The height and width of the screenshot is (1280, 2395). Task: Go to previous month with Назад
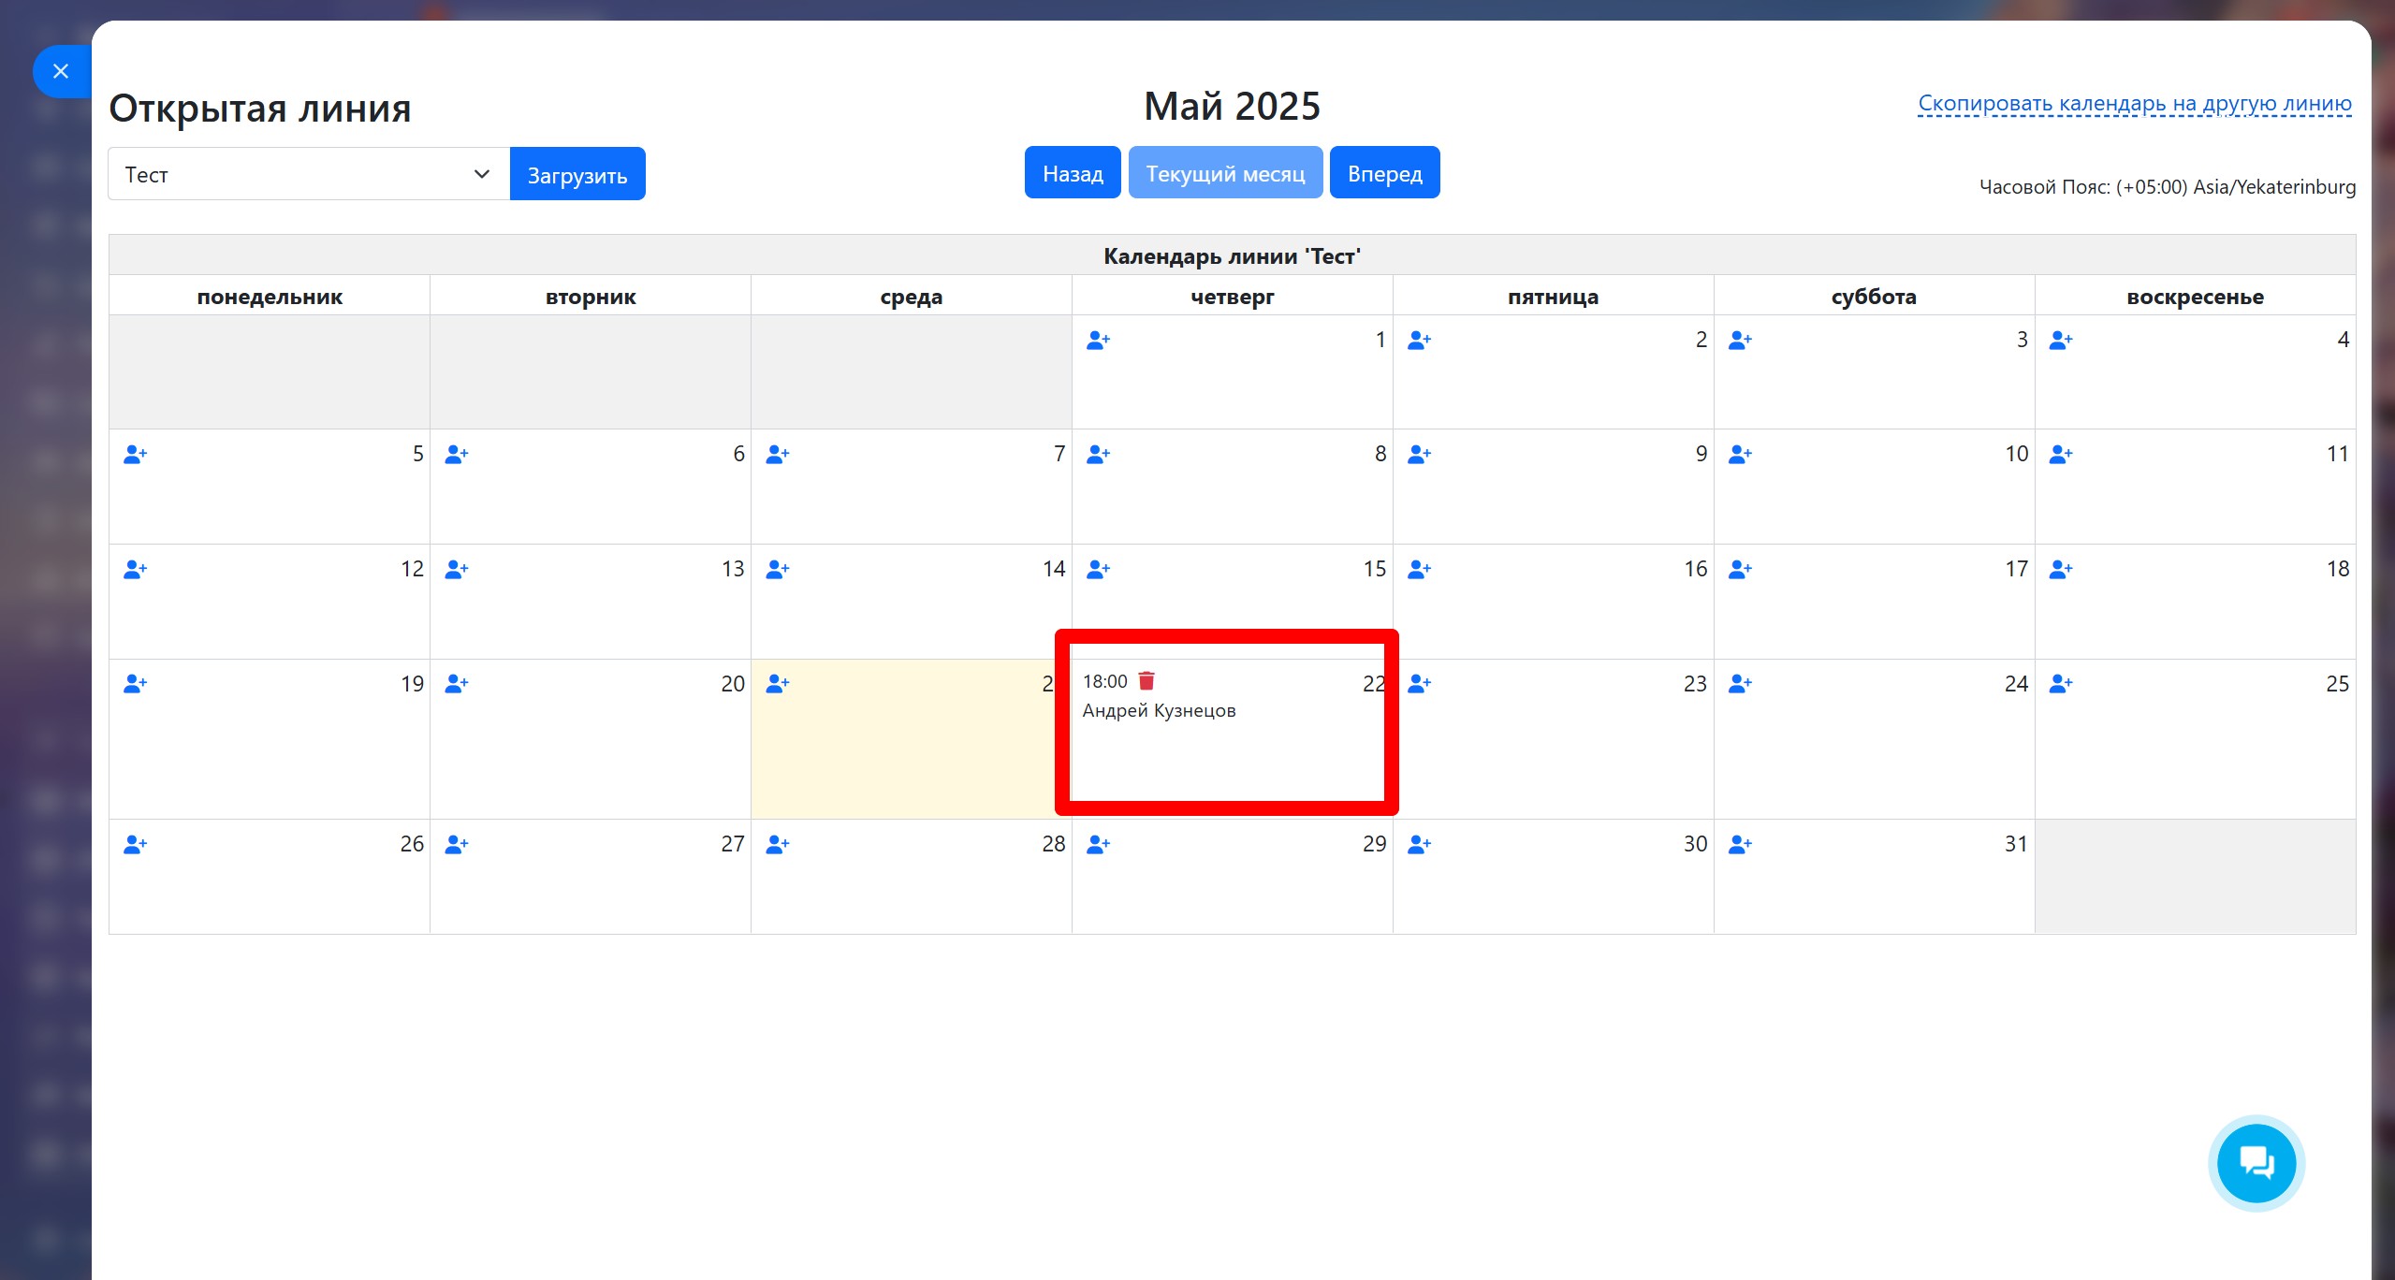coord(1072,173)
